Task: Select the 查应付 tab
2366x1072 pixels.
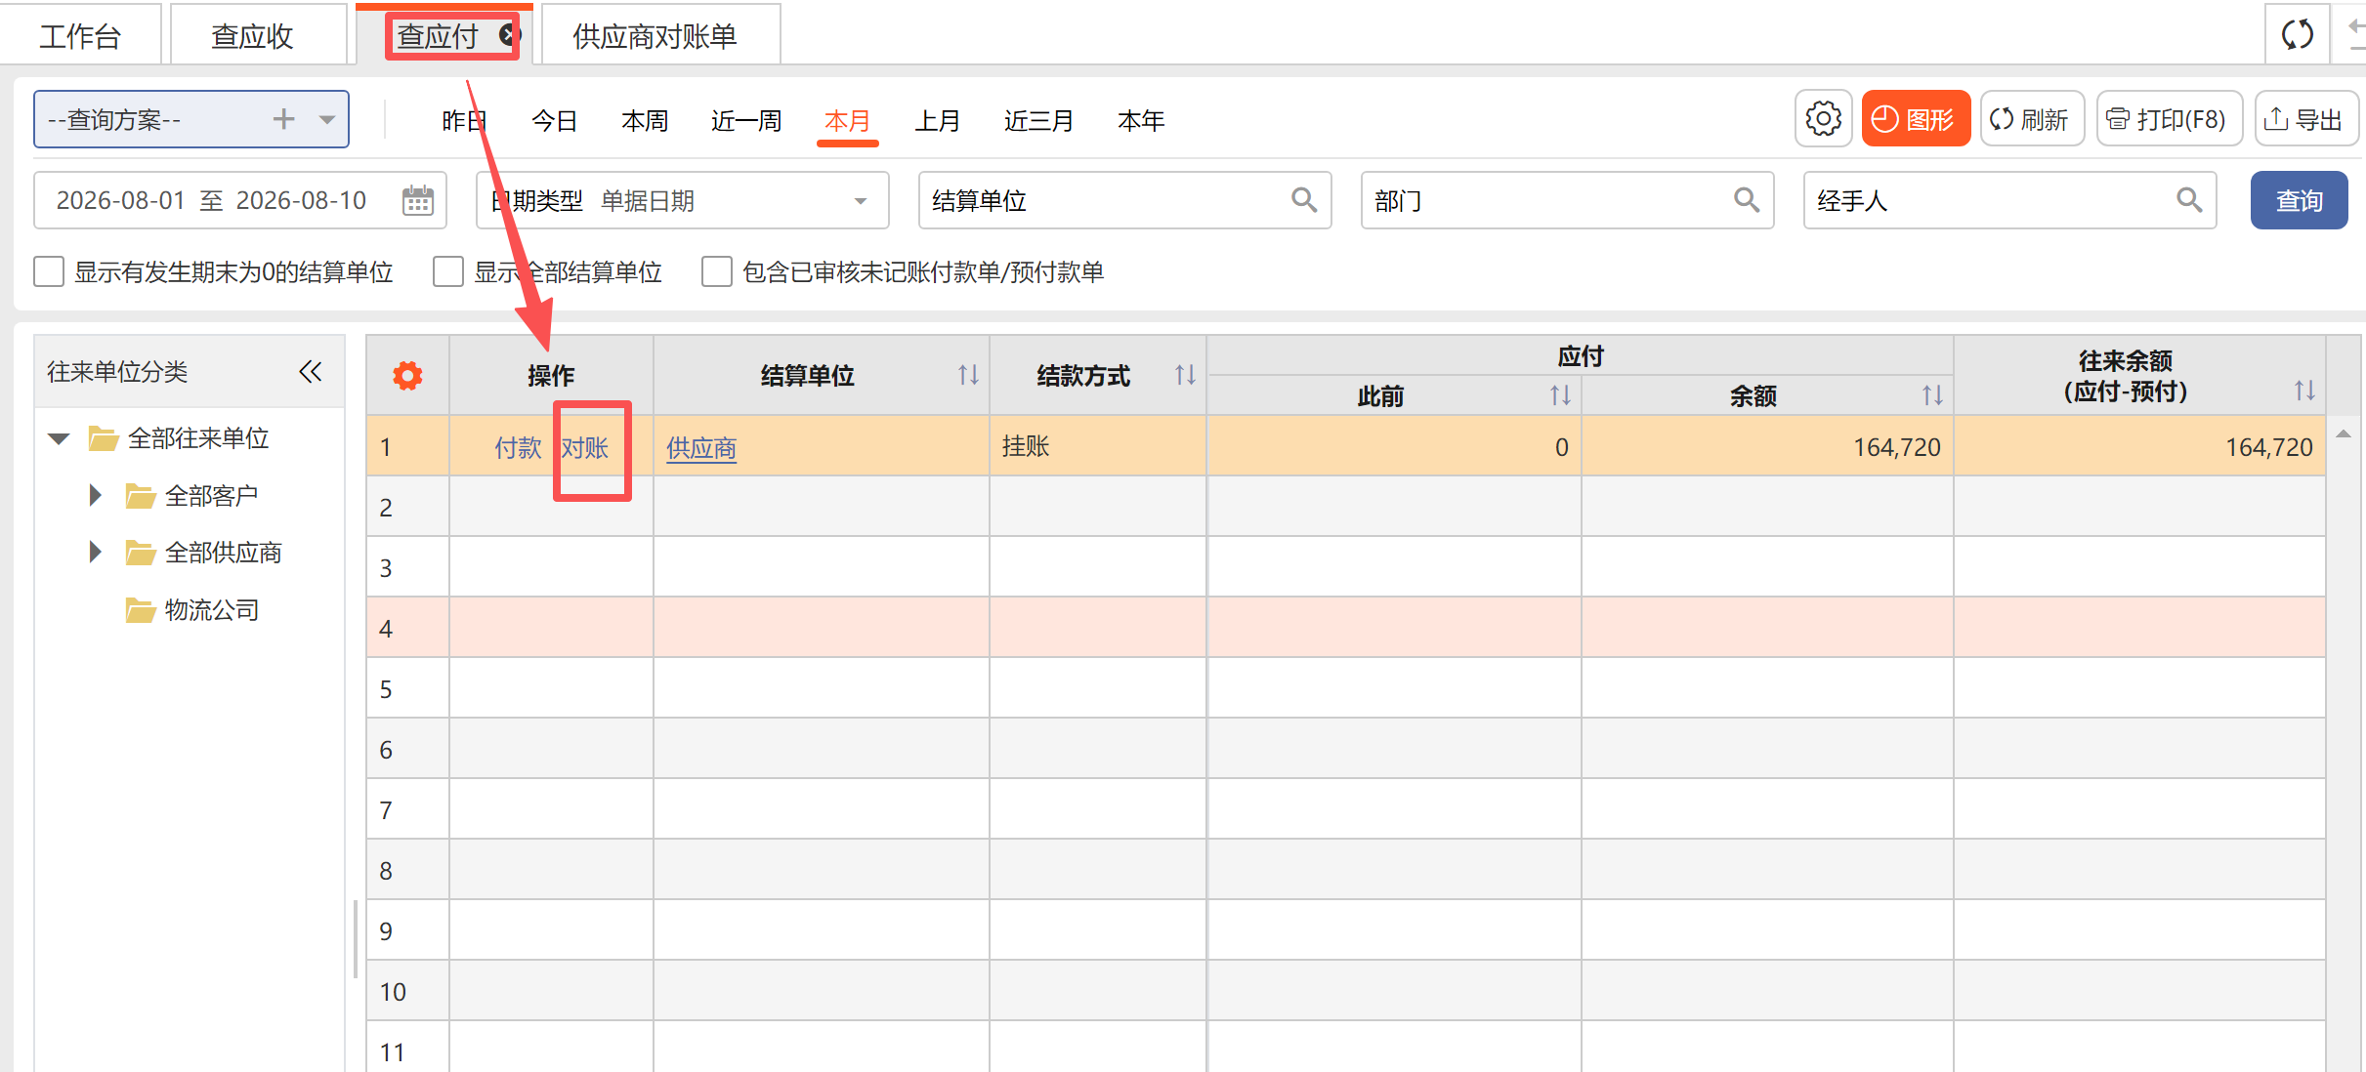Action: 438,36
